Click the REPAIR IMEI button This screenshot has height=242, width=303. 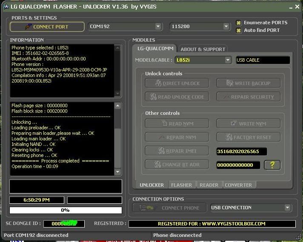click(177, 151)
